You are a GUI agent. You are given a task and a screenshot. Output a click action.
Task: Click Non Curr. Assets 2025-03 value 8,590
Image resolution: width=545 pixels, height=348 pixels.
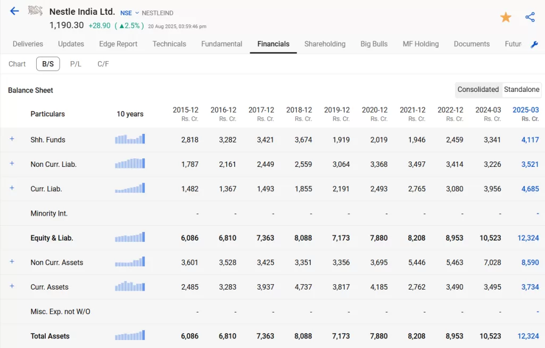[530, 262]
